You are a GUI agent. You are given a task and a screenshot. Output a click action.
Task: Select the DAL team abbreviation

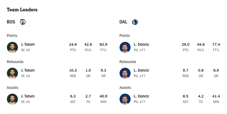coord(123,22)
